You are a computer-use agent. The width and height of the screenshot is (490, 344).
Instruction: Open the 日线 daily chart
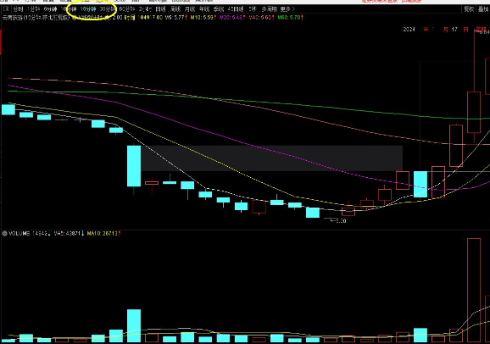(x=160, y=9)
